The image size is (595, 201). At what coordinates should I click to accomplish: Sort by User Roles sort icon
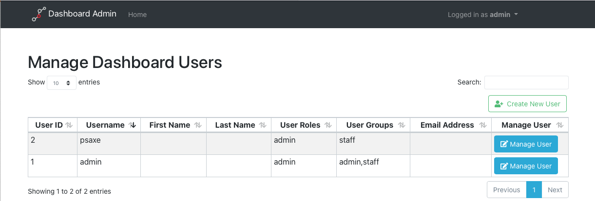pyautogui.click(x=328, y=125)
